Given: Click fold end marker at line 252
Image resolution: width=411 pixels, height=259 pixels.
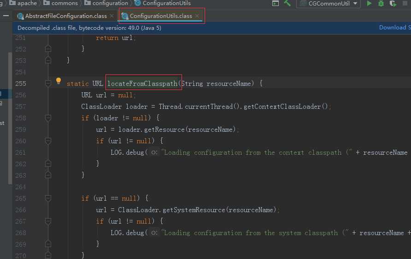Looking at the screenshot, I should click(x=48, y=49).
